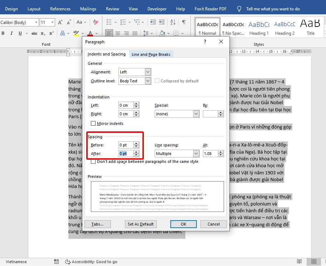Open the Alignment dropdown
326x266 pixels.
148,72
